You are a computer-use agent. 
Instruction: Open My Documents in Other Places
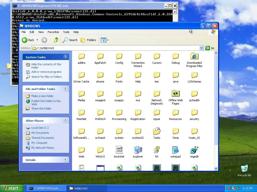tap(40, 133)
